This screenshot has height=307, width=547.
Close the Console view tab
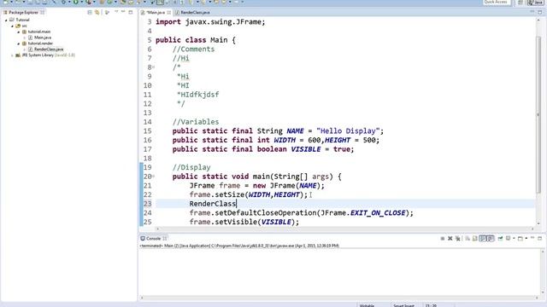[165, 239]
